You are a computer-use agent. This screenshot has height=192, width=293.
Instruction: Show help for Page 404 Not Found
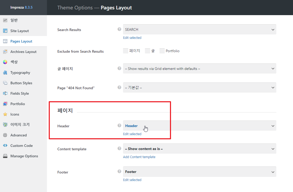coord(119,87)
